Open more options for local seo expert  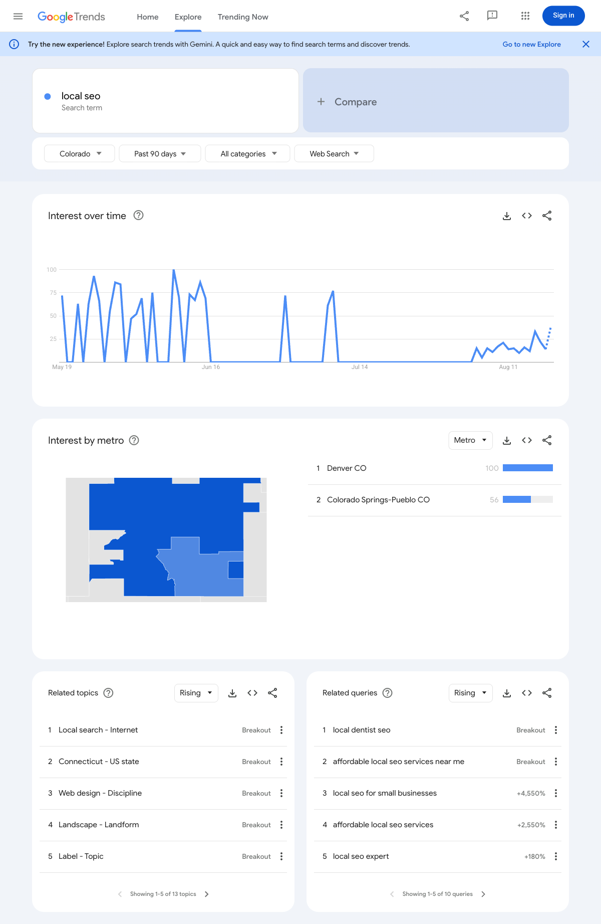pyautogui.click(x=556, y=856)
